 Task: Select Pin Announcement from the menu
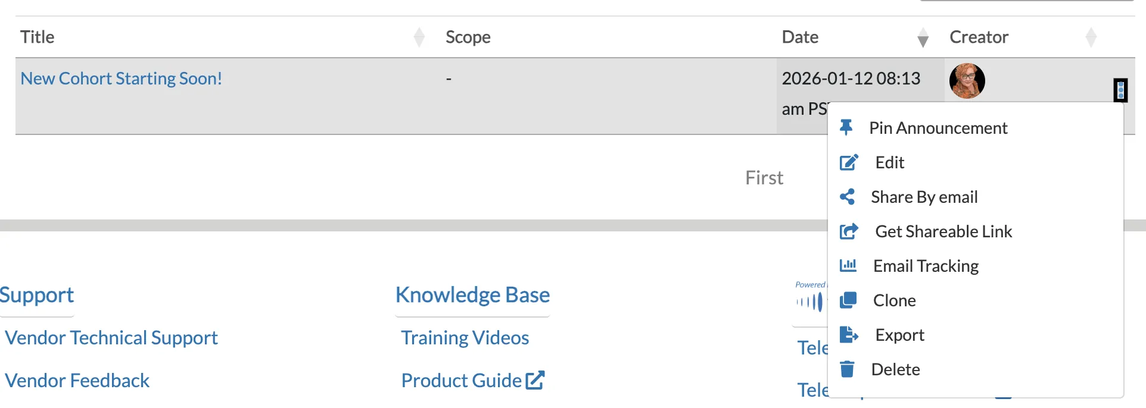pyautogui.click(x=938, y=128)
